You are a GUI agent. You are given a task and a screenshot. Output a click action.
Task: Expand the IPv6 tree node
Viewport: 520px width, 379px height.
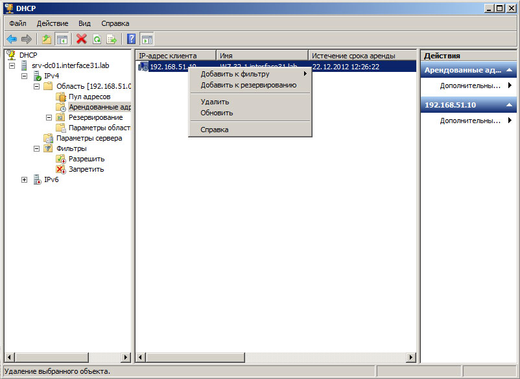click(x=24, y=180)
